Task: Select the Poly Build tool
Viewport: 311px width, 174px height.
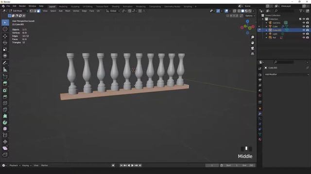Action: (x=5, y=116)
